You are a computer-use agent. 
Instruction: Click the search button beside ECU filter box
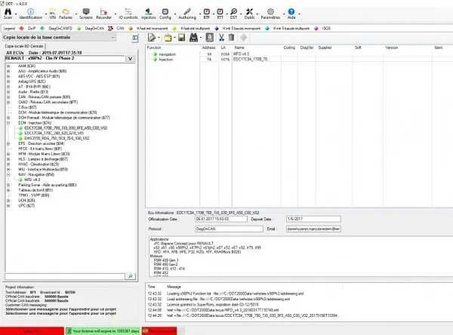coord(130,276)
